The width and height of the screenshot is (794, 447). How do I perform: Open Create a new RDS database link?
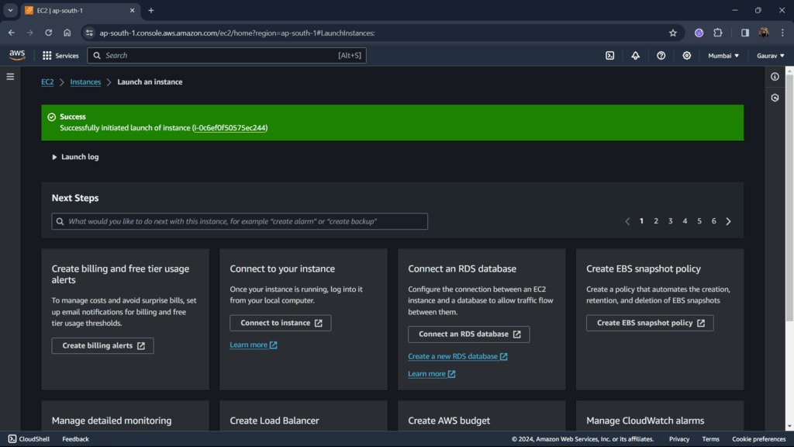click(x=457, y=356)
